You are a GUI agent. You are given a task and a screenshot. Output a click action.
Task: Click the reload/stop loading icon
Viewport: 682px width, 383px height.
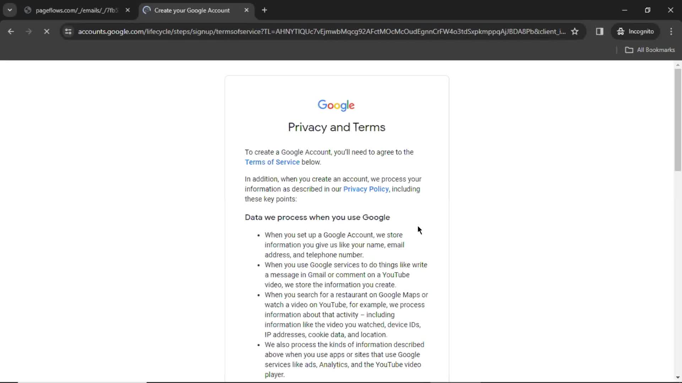tap(47, 31)
